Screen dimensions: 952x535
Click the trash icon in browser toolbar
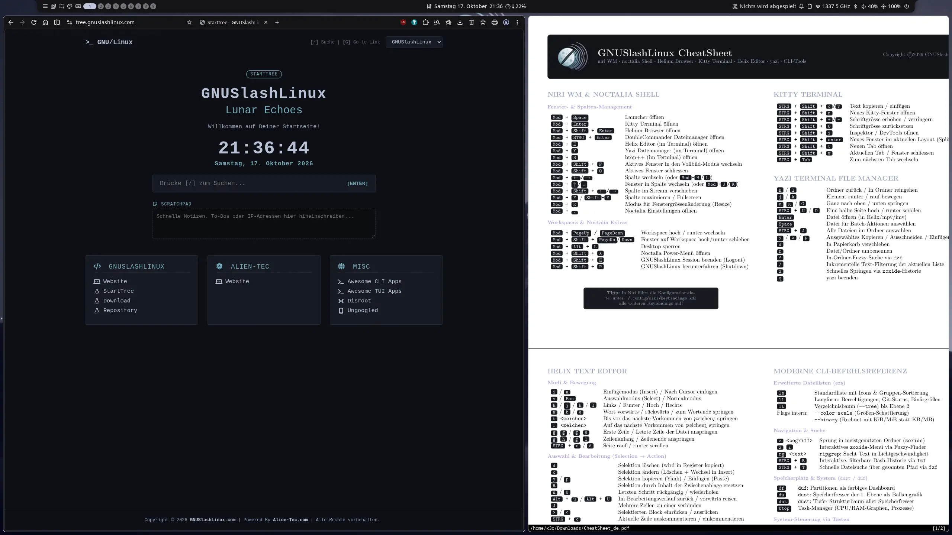click(472, 22)
